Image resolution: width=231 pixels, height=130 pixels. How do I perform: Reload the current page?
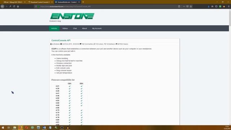pyautogui.click(x=14, y=6)
